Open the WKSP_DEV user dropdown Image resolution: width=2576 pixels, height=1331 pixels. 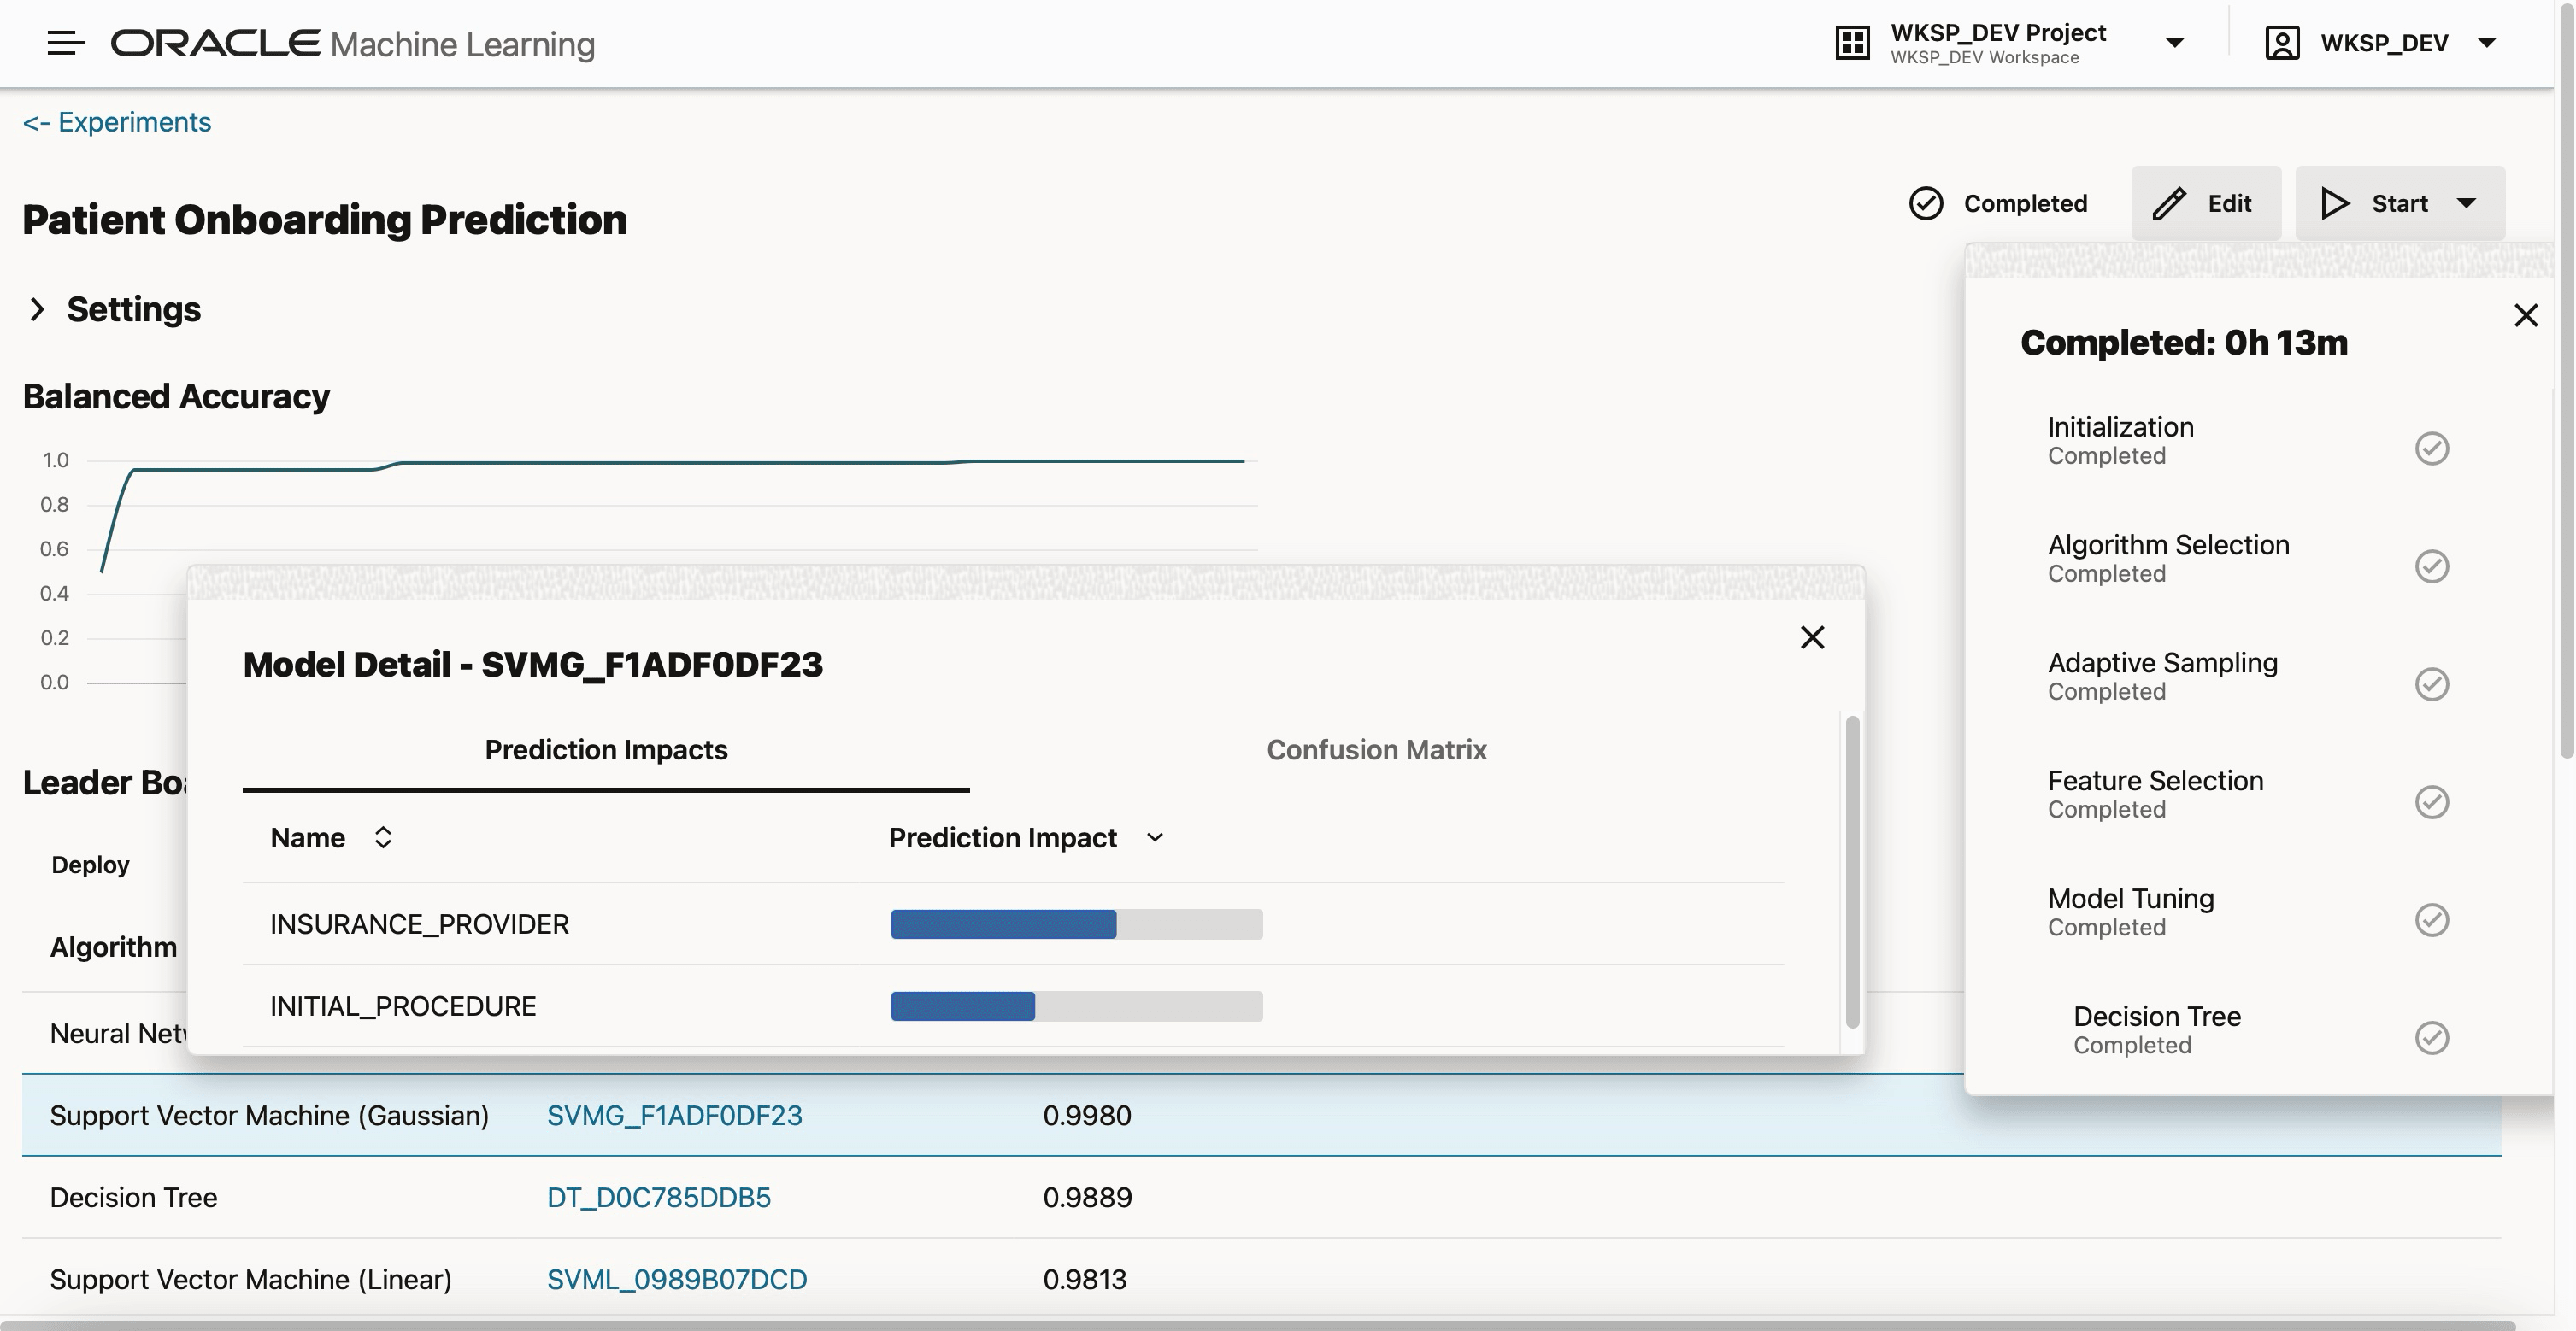click(x=2486, y=43)
